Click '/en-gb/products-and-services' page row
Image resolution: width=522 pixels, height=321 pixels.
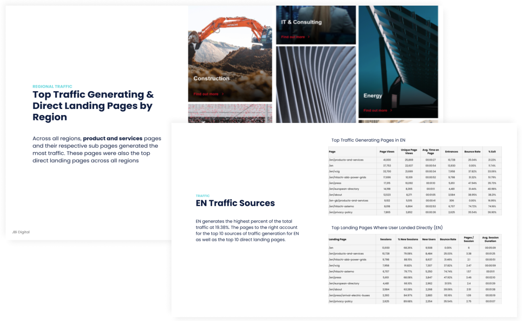click(415, 201)
